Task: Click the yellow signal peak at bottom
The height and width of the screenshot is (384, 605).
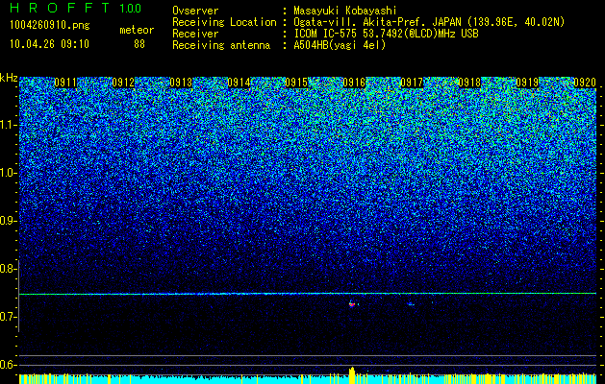Action: point(351,375)
